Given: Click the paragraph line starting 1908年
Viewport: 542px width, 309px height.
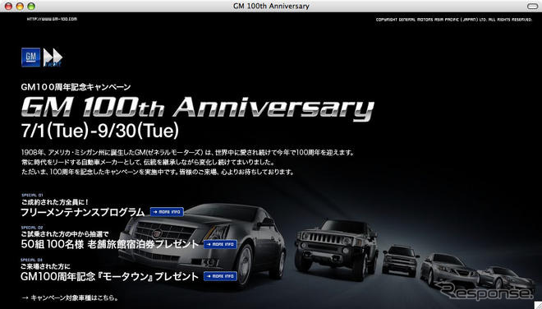Looking at the screenshot, I should click(x=188, y=152).
